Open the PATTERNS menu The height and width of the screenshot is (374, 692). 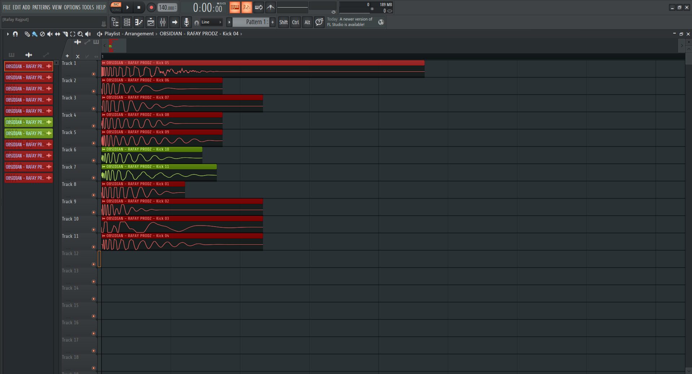41,7
